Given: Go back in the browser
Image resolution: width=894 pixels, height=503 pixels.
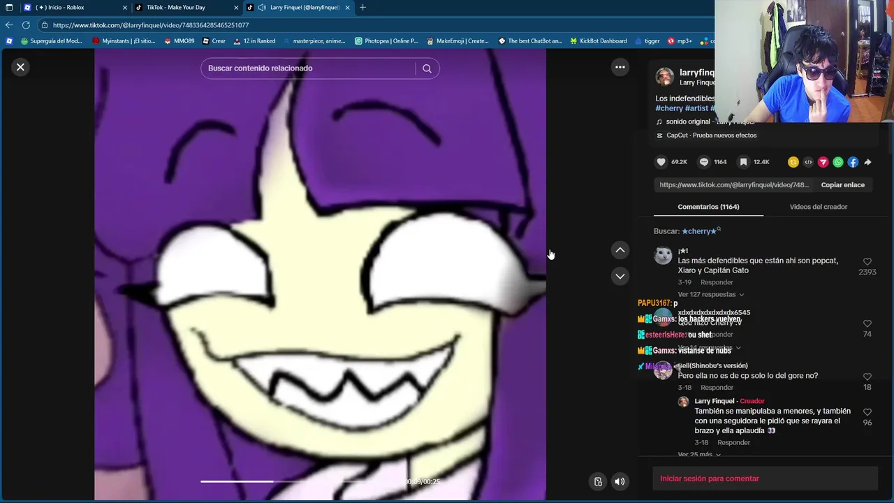Looking at the screenshot, I should 8,25.
